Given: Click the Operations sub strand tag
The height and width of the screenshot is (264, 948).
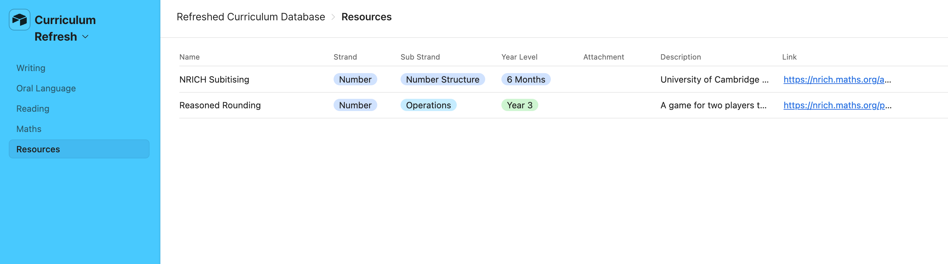Looking at the screenshot, I should (x=428, y=105).
